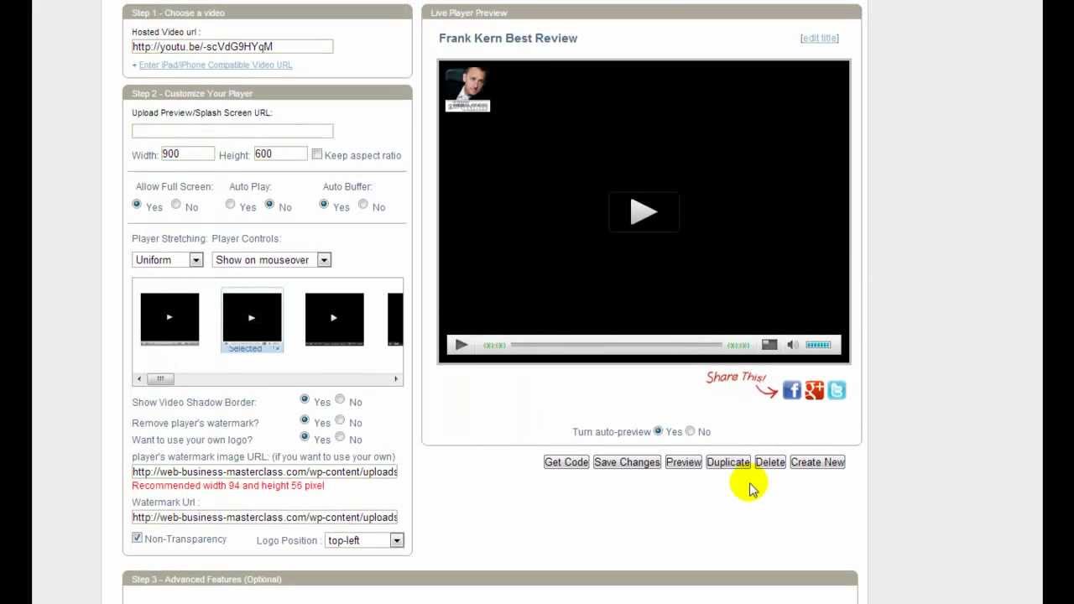The width and height of the screenshot is (1074, 604).
Task: Select the first player skin thumbnail
Action: pos(169,319)
